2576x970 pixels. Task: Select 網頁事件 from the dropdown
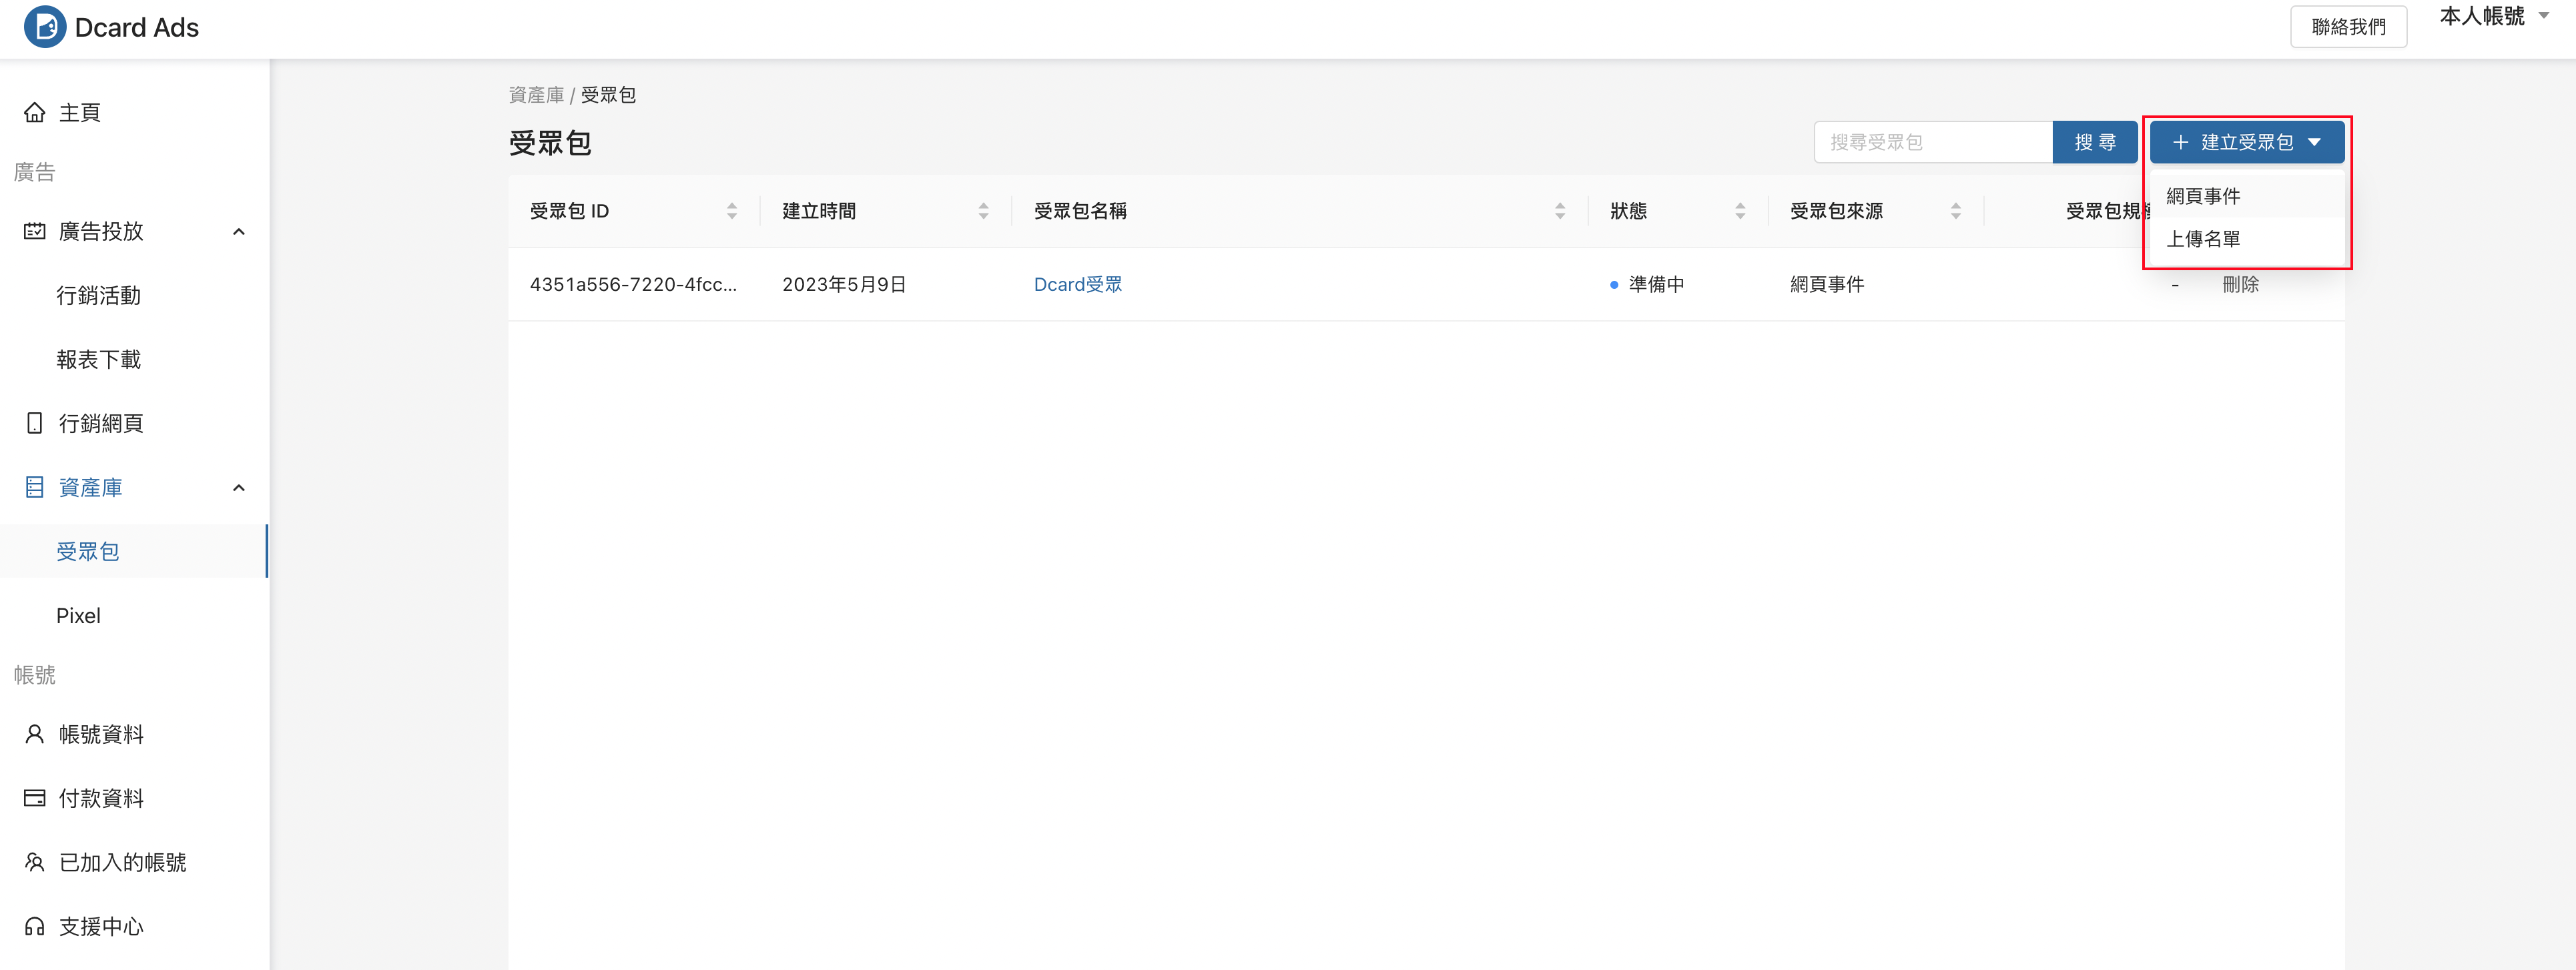(x=2247, y=196)
